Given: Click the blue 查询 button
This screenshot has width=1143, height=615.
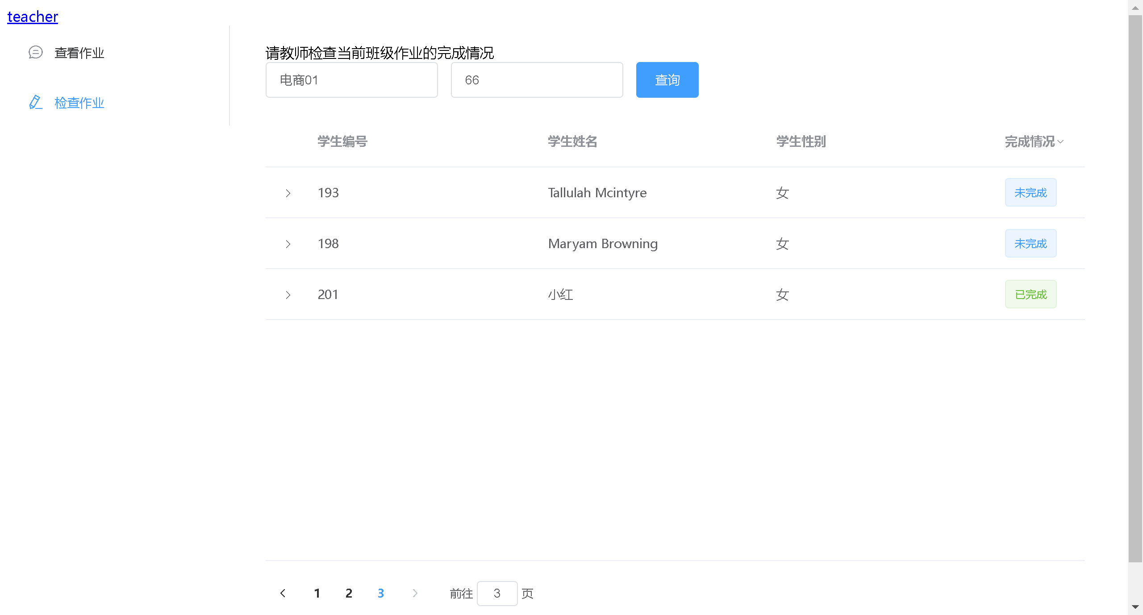Looking at the screenshot, I should coord(667,80).
